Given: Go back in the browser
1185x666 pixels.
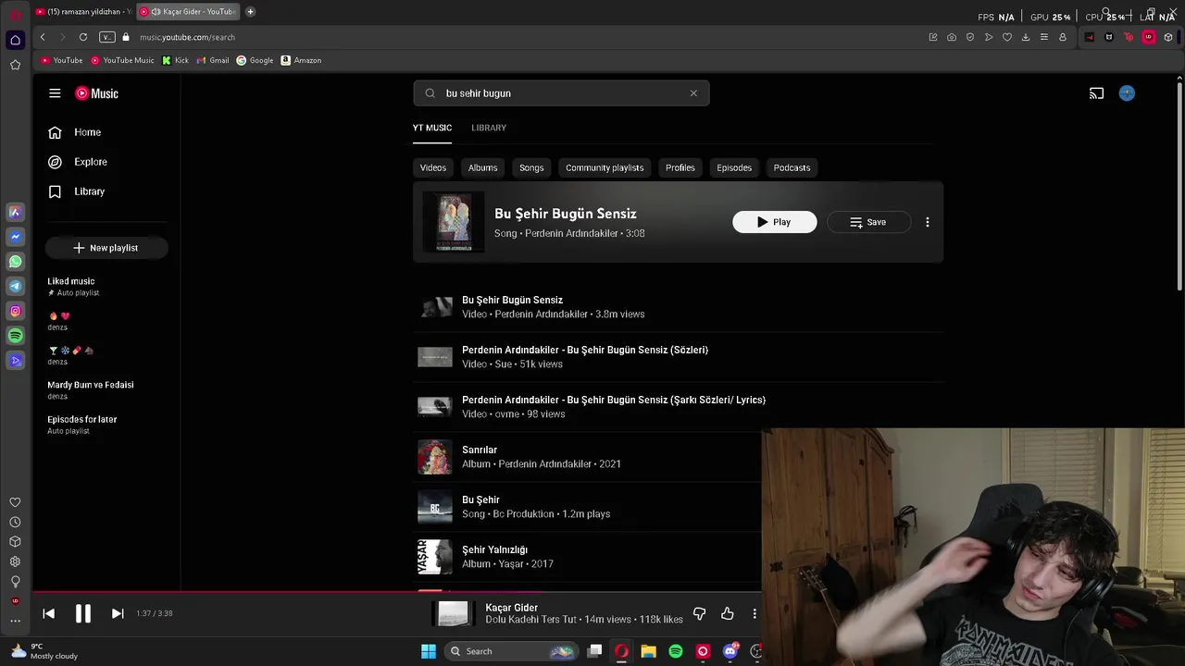Looking at the screenshot, I should (x=43, y=37).
